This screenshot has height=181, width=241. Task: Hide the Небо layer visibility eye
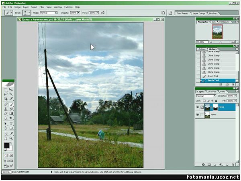click(198, 106)
